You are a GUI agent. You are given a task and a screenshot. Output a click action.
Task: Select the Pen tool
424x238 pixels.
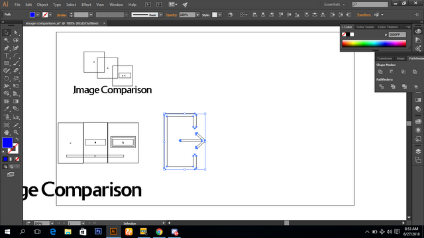[x=7, y=48]
